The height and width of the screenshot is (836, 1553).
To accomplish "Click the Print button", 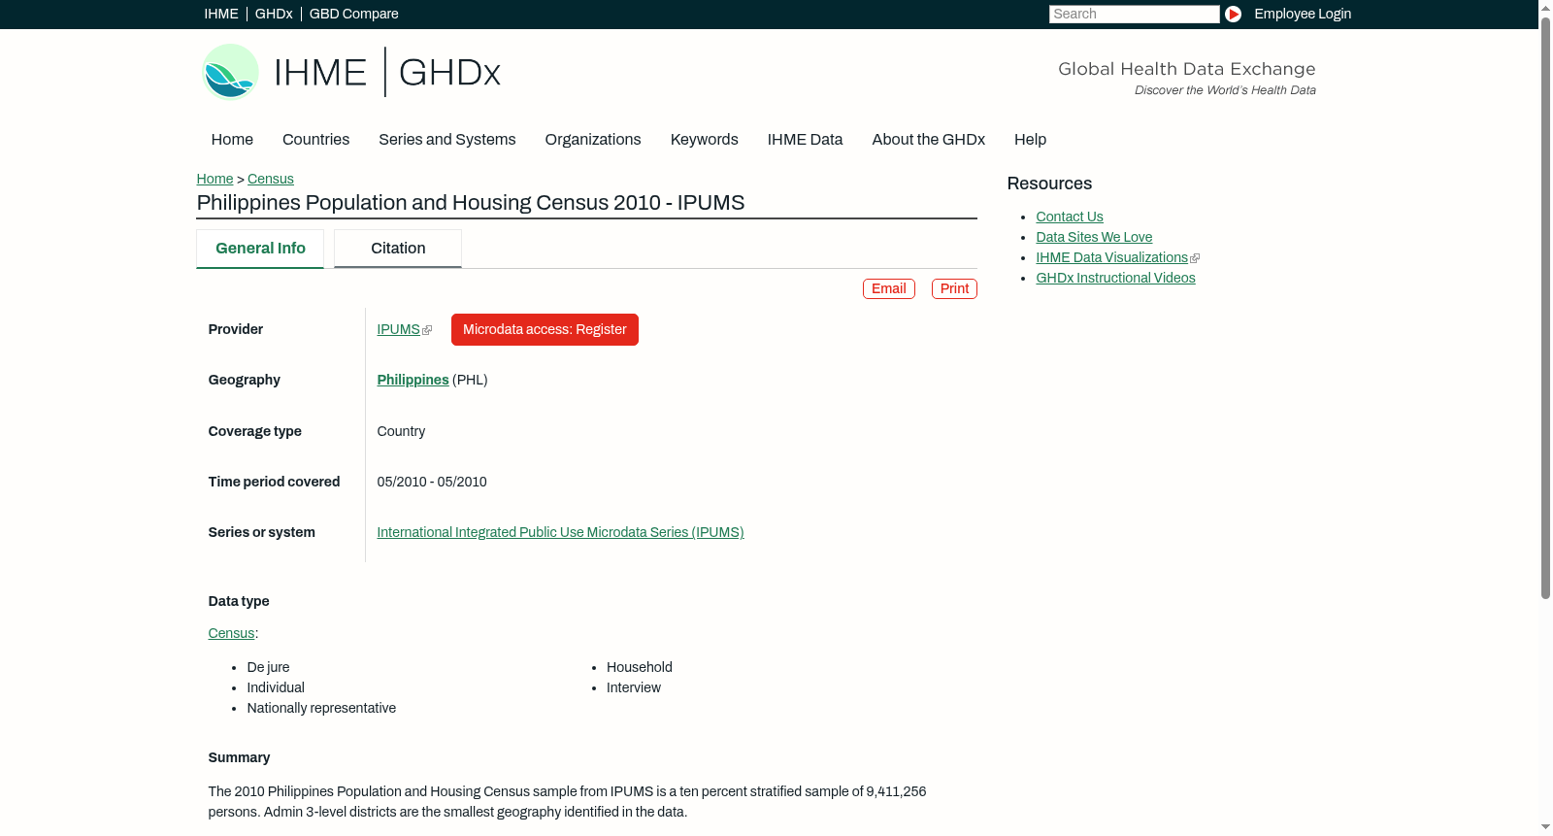I will [954, 288].
